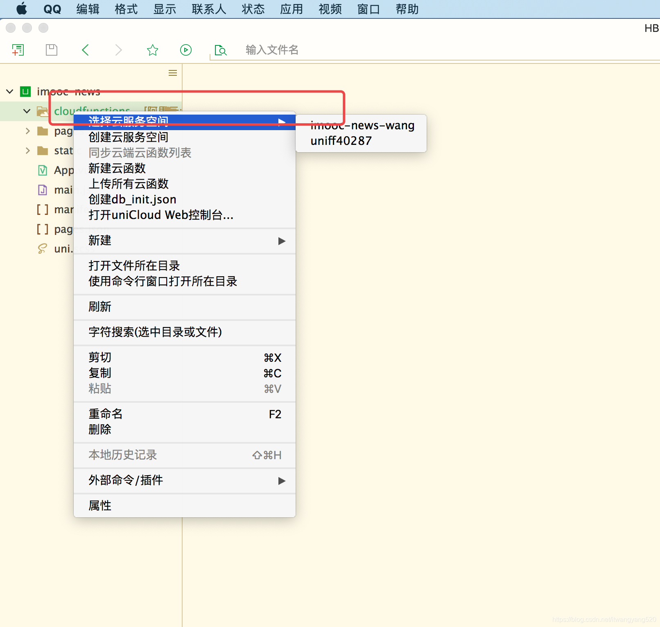Select the imooc-news-wang service space
Viewport: 660px width, 627px height.
tap(361, 125)
